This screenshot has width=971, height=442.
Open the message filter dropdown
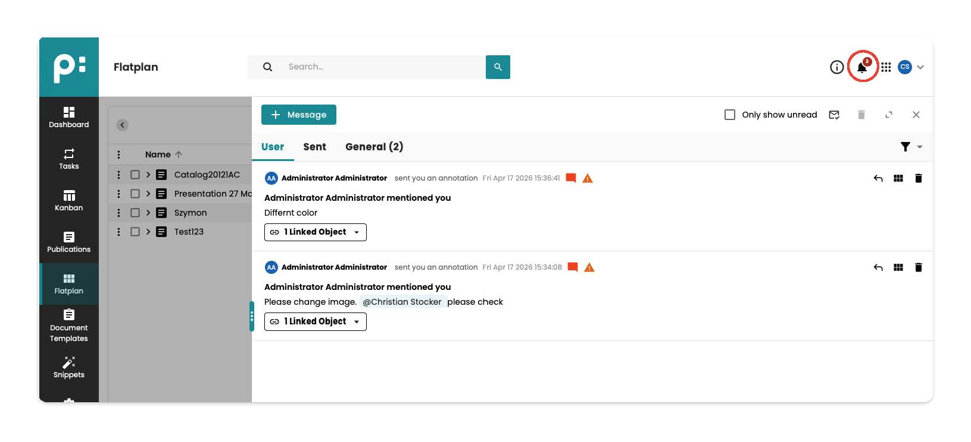tap(911, 147)
